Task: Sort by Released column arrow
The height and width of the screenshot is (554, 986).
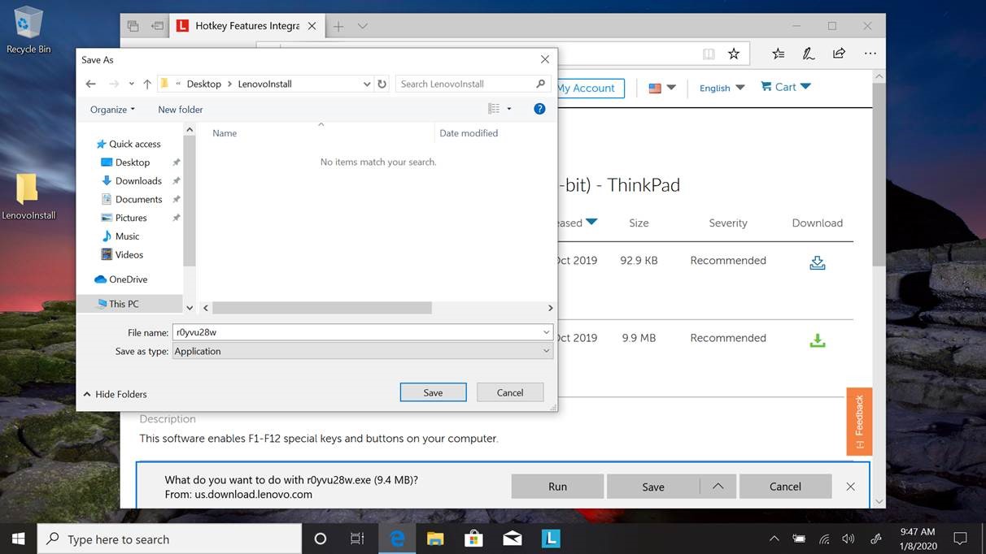Action: [x=591, y=222]
